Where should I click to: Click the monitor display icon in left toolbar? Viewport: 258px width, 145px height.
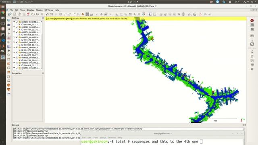point(9,21)
